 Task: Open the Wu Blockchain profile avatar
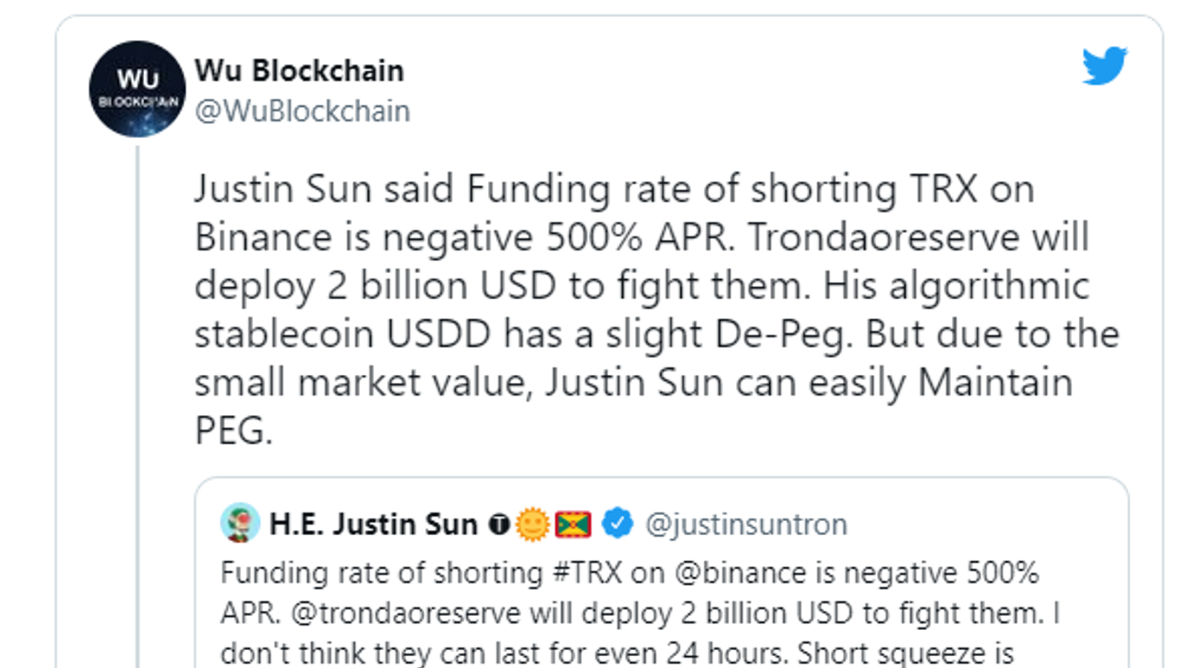(137, 89)
